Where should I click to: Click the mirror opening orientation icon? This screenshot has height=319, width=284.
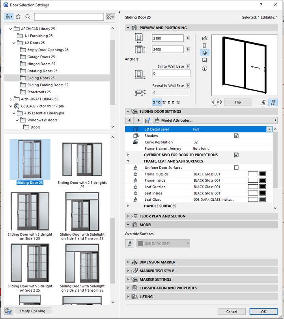[x=217, y=102]
